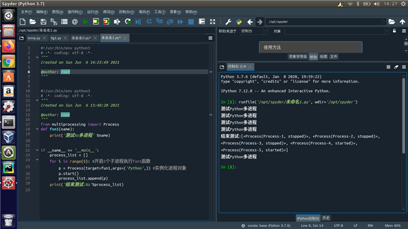Collapse the for loop code fold
Screen dimensions: 408x229
(x=37, y=160)
